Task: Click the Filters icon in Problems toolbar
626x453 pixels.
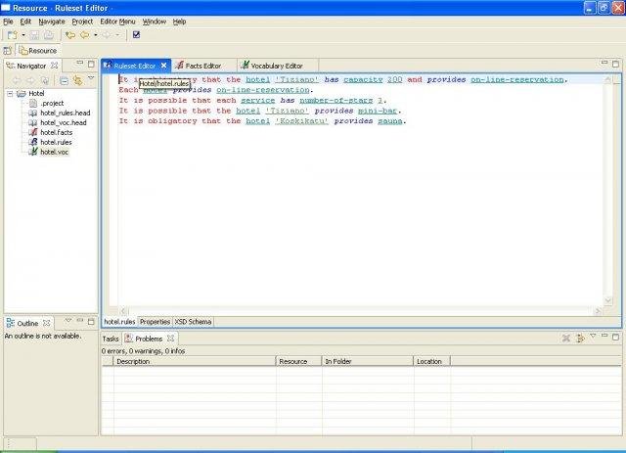Action: click(x=580, y=339)
